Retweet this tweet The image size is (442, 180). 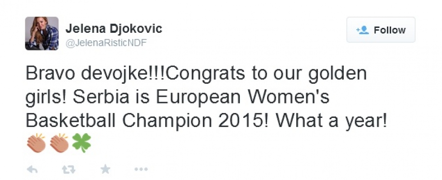point(68,169)
